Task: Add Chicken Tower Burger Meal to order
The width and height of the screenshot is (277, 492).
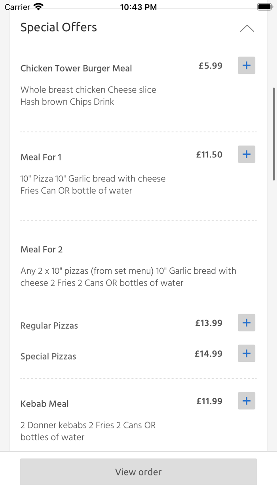Action: point(246,65)
